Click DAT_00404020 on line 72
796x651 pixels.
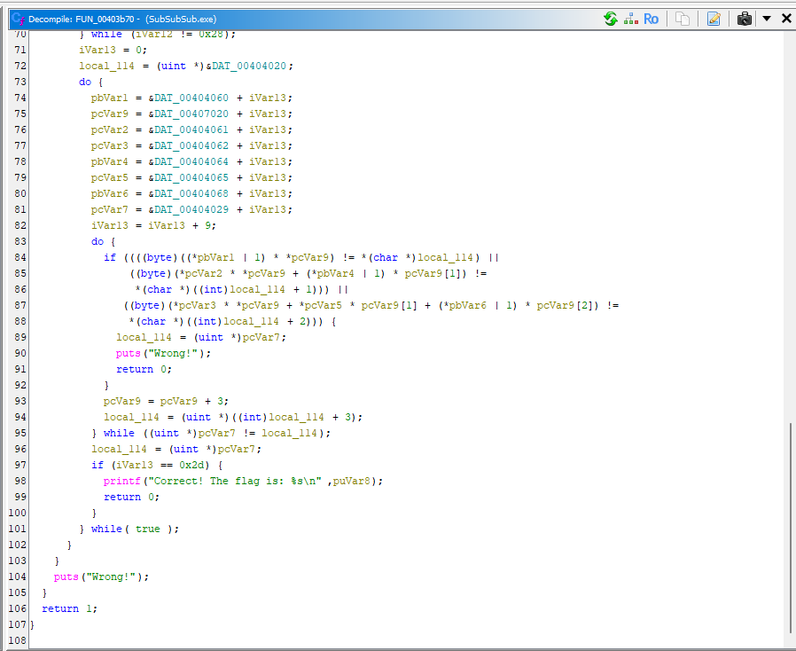coord(249,66)
